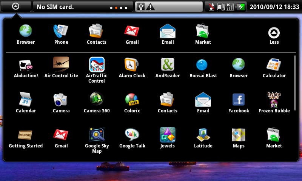Open Gmail in the top favorites row
The height and width of the screenshot is (181, 302).
(x=132, y=34)
